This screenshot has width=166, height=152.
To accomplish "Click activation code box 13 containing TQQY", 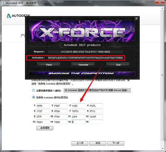I will click(43, 122).
